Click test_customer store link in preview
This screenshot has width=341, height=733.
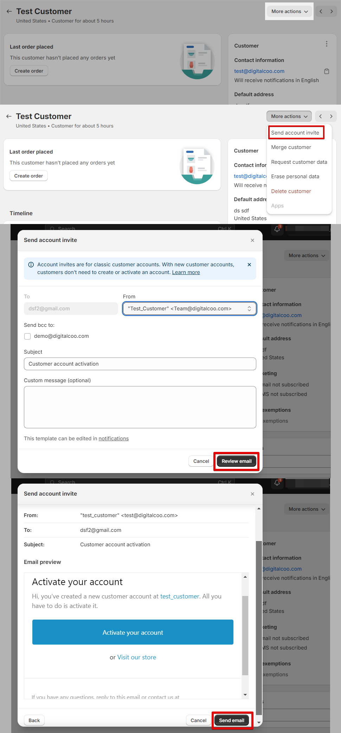pos(180,596)
